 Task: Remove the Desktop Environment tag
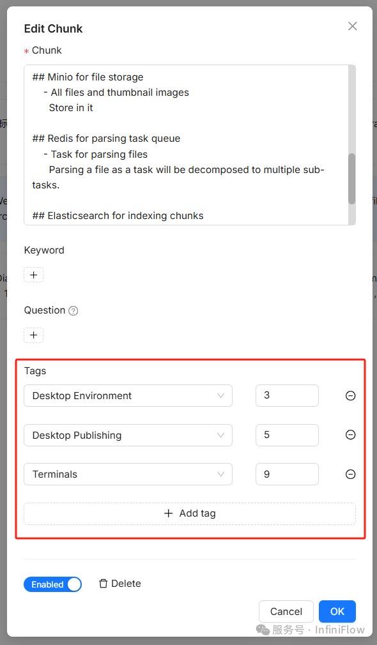coord(350,396)
